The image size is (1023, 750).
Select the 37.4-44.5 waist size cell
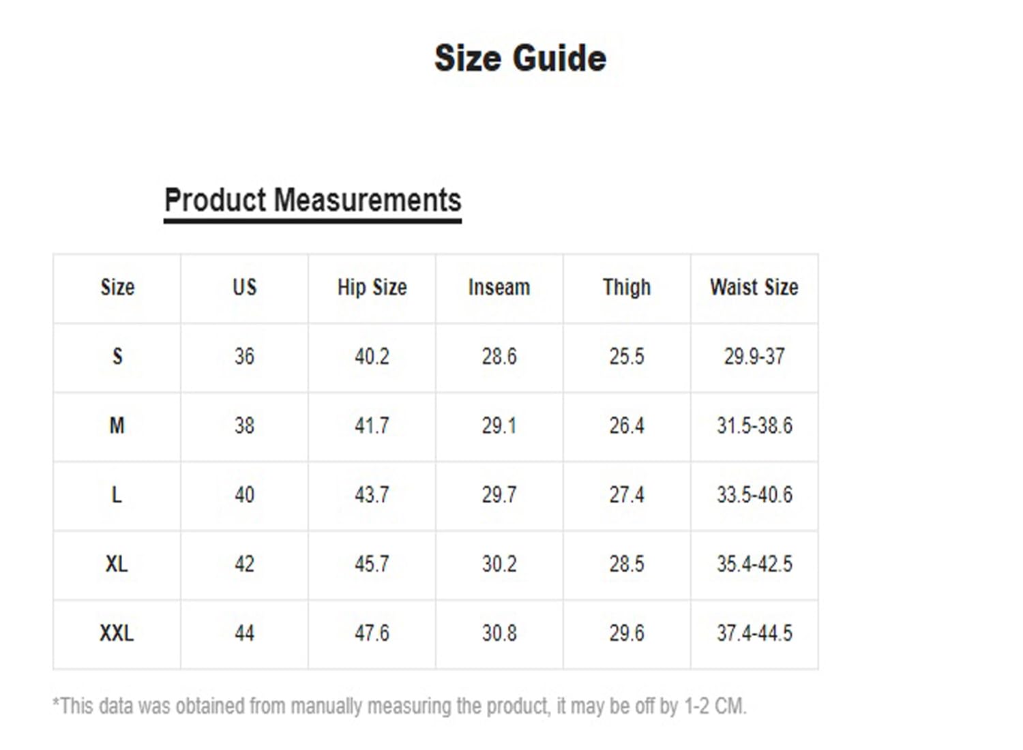point(754,633)
